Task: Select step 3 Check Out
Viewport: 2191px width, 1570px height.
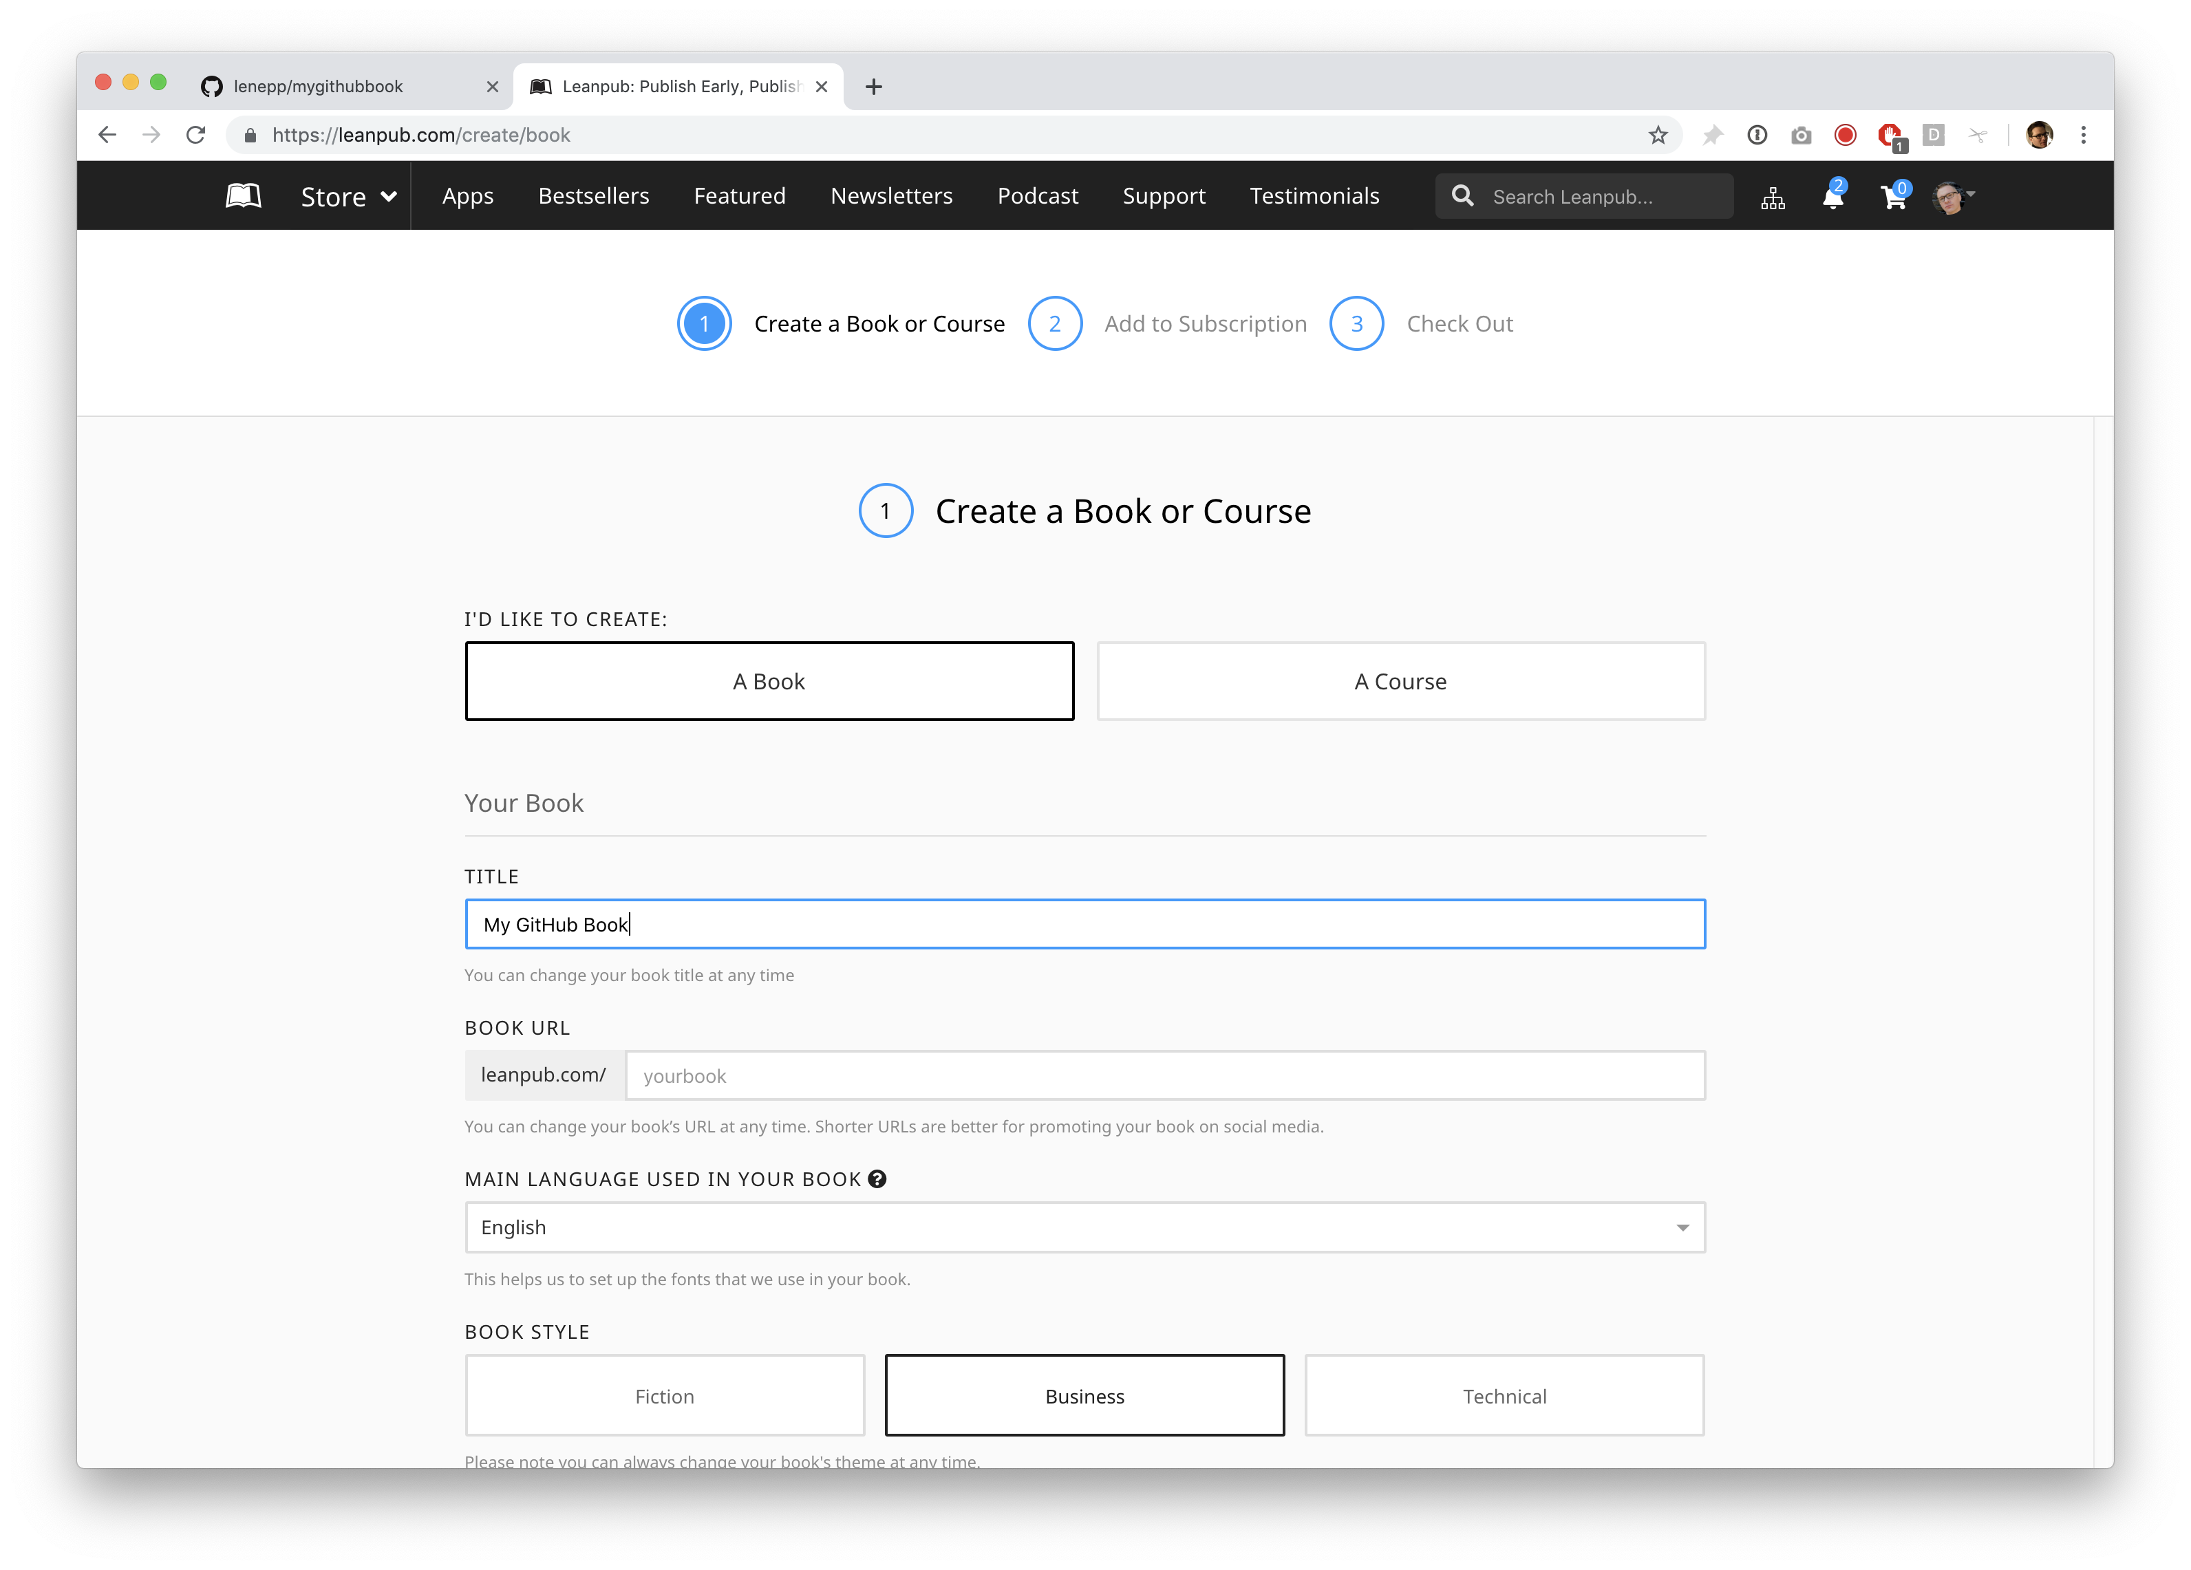Action: [1421, 323]
